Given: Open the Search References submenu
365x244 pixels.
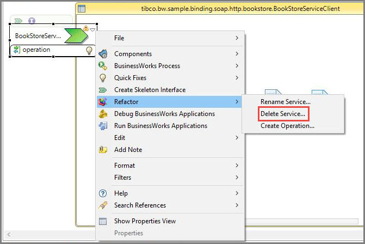Looking at the screenshot, I should tap(170, 205).
